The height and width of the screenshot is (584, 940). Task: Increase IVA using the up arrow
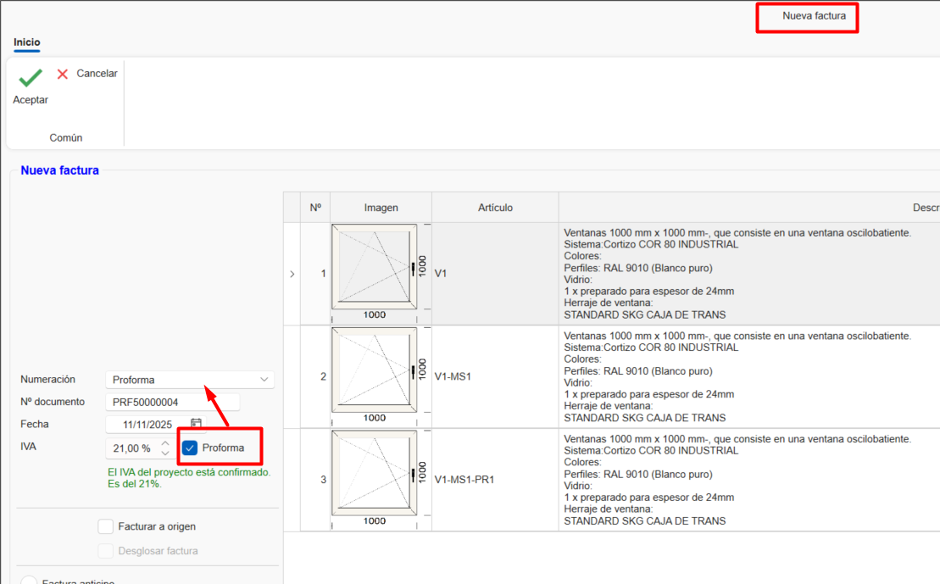pyautogui.click(x=165, y=442)
